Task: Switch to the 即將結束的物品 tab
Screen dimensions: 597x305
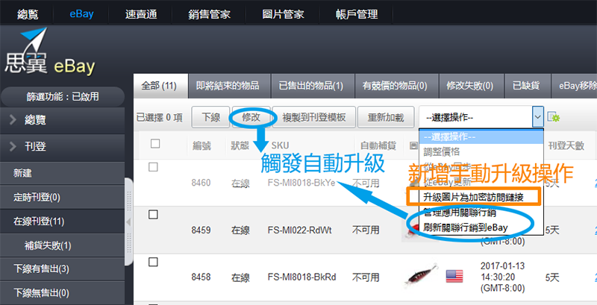Action: point(228,86)
